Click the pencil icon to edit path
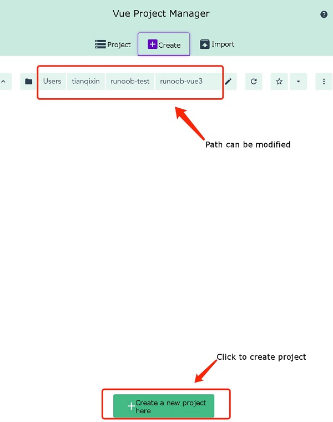Image resolution: width=333 pixels, height=422 pixels. [x=228, y=82]
